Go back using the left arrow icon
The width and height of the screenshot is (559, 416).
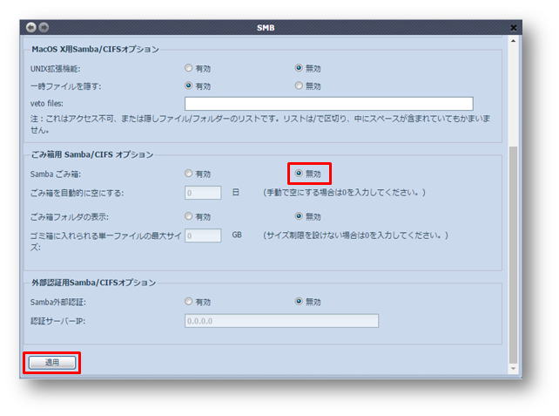(x=31, y=27)
